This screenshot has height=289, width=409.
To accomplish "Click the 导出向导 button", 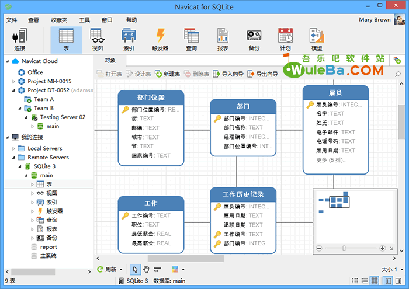I will click(x=262, y=74).
